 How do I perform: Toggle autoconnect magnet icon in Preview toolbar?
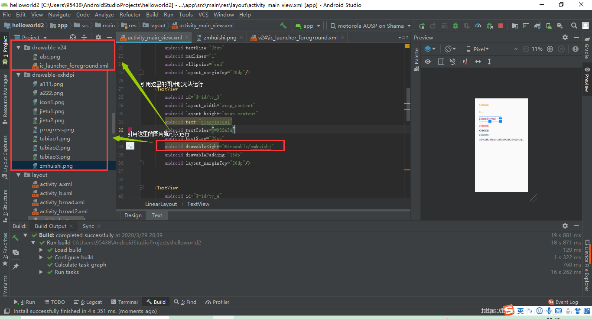pyautogui.click(x=452, y=62)
